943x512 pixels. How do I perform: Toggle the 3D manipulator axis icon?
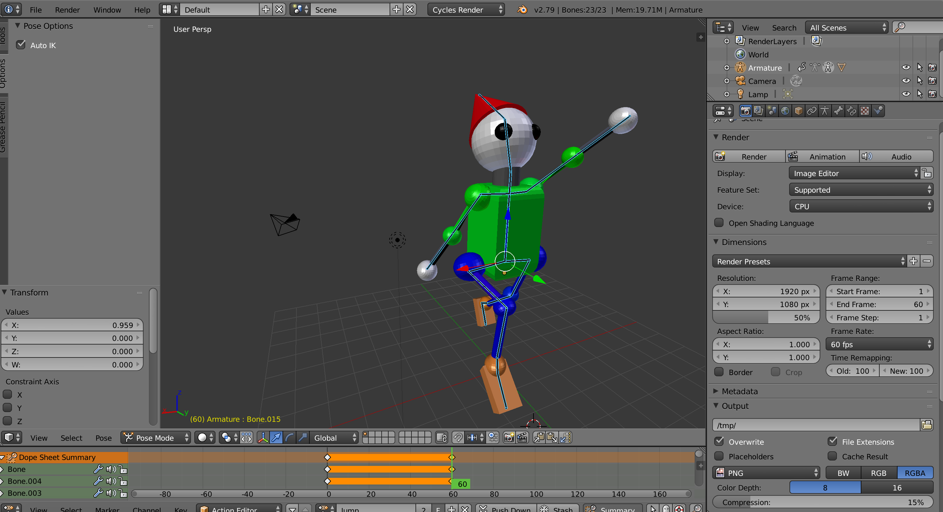[263, 438]
